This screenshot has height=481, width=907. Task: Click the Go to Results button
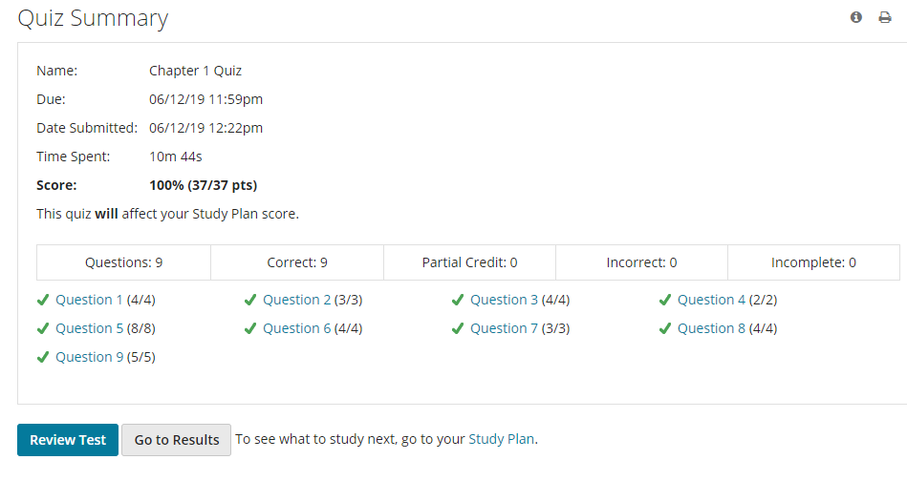tap(177, 440)
